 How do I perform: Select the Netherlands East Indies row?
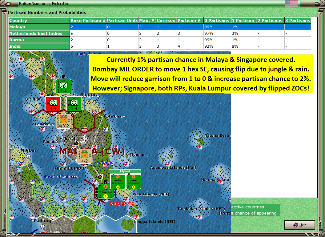point(160,33)
